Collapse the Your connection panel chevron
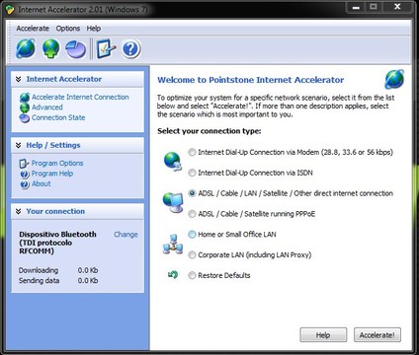Viewport: 419px width, 355px height. [x=19, y=211]
